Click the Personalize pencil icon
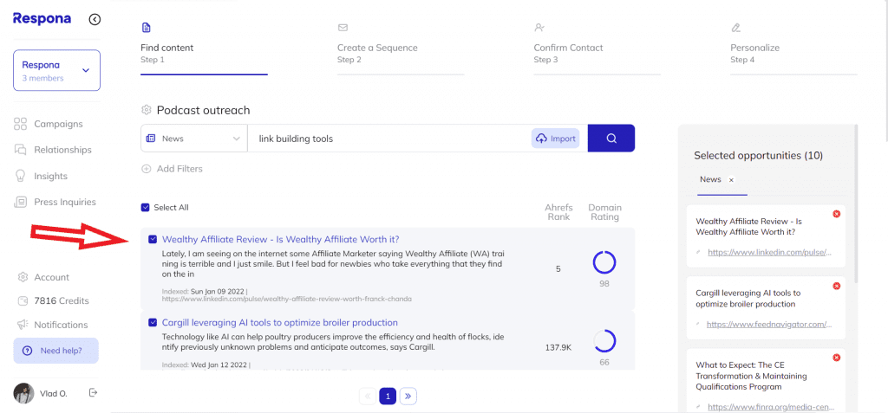The width and height of the screenshot is (888, 413). pos(735,28)
